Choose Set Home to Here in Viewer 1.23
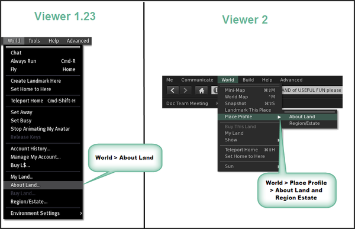 pyautogui.click(x=43, y=89)
